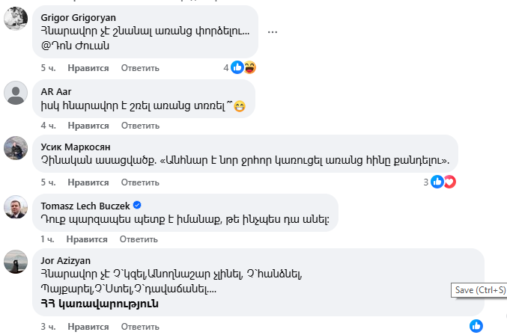Open Усик Маркосян's avatar photo
The width and height of the screenshot is (507, 335).
tap(16, 148)
